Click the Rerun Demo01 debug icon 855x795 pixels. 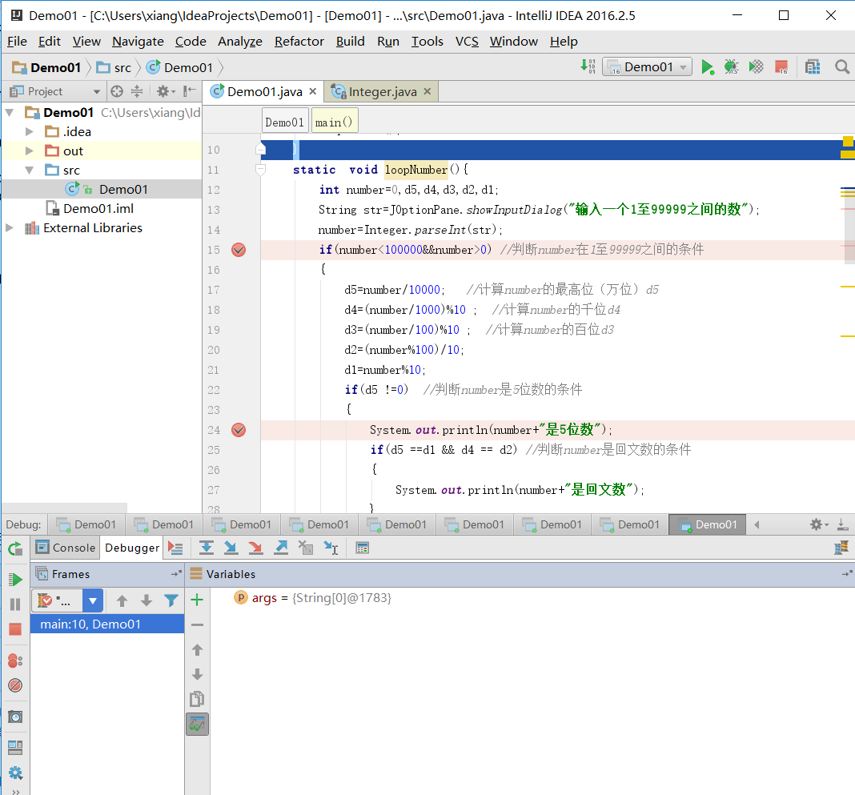[x=15, y=548]
